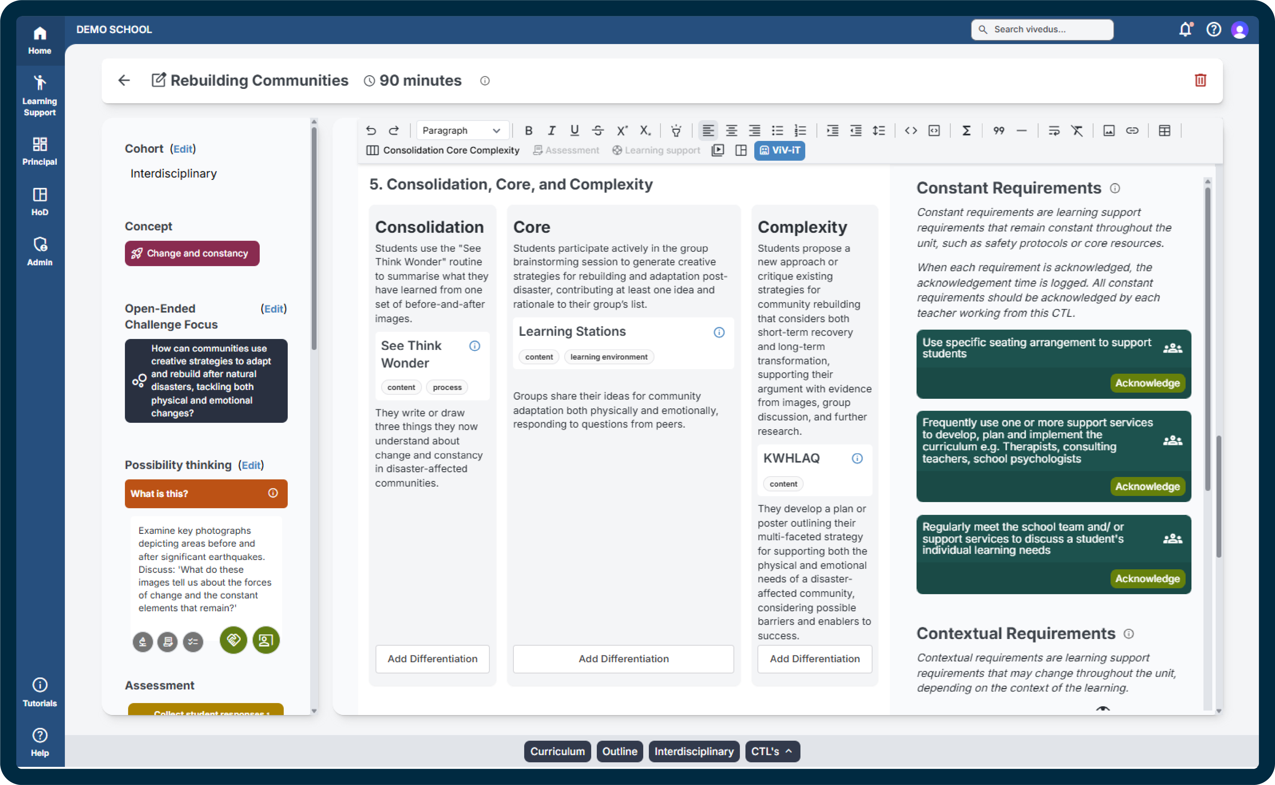Click Edit link next to Cohort

click(183, 149)
